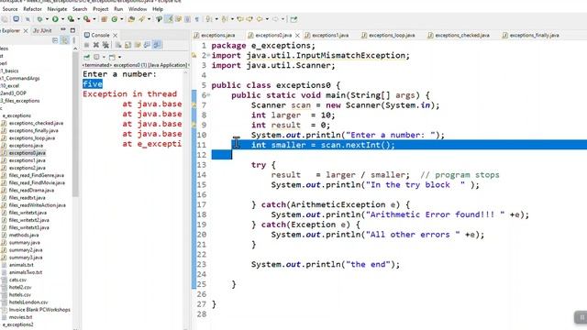This screenshot has width=587, height=330.
Task: Collapse the imports fold at line 2
Action: pos(208,55)
